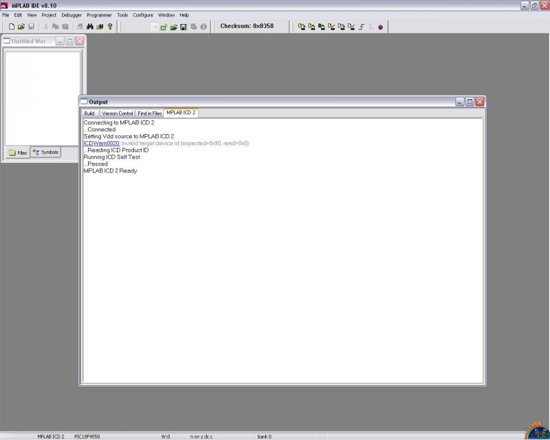Click MPLAB ICD 2 in status bar
The height and width of the screenshot is (440, 550).
click(51, 437)
